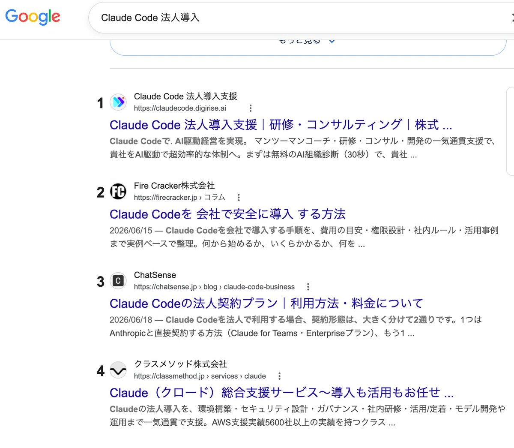Open the Google logo homepage
The width and height of the screenshot is (514, 448).
(x=33, y=17)
